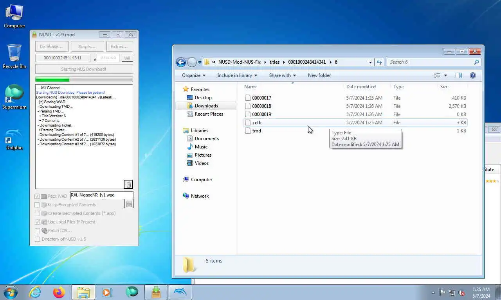The width and height of the screenshot is (501, 300).
Task: Open Windows Media Player from taskbar
Action: pos(107,292)
